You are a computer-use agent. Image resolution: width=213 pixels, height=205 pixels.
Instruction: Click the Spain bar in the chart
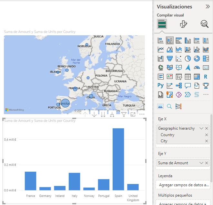pyautogui.click(x=118, y=159)
